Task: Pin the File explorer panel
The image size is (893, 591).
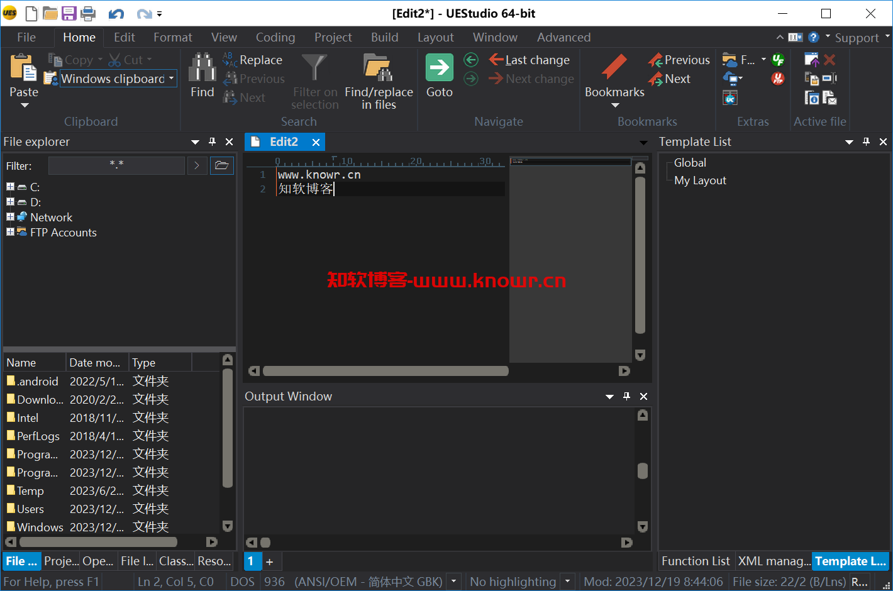Action: tap(212, 141)
